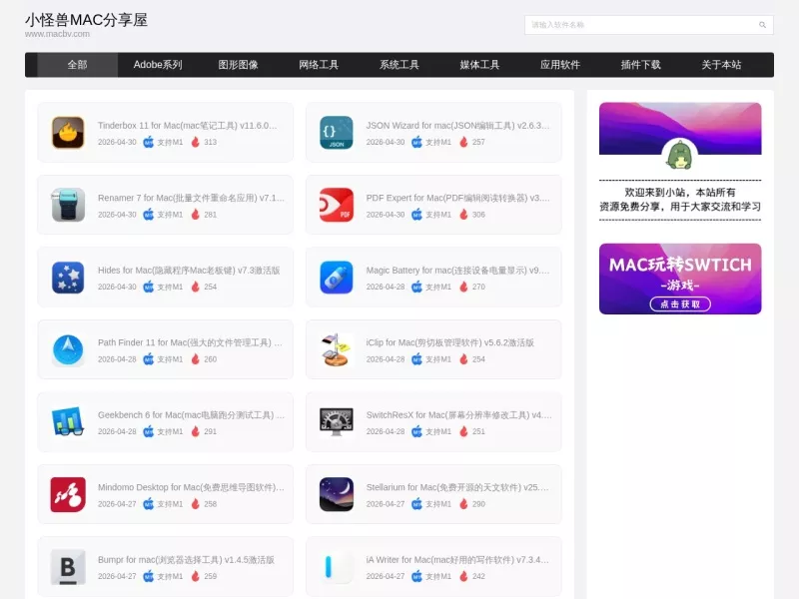Open iClip for Mac title link
Screen dimensions: 799x599
click(x=450, y=342)
